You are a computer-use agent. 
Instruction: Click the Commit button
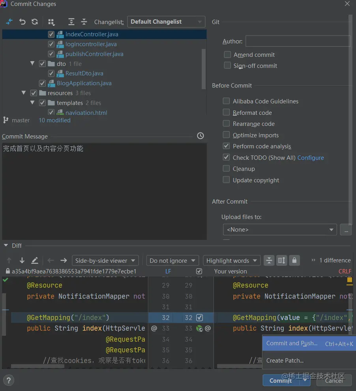[282, 380]
